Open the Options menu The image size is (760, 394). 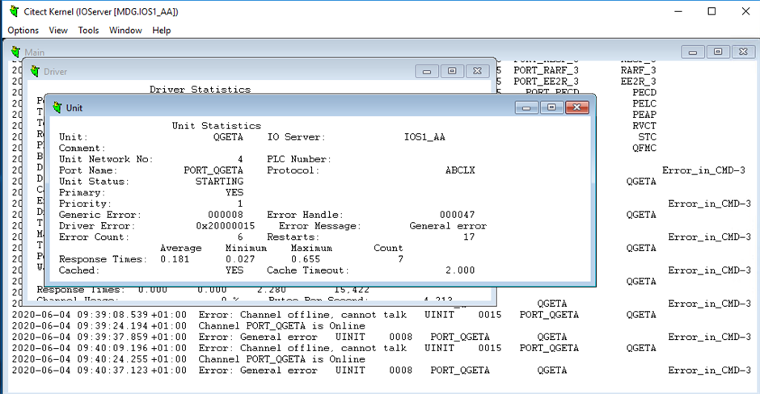[x=23, y=30]
